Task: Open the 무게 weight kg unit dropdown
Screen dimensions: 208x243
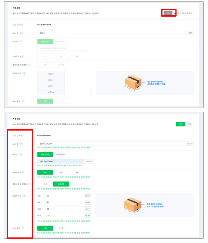Action: pyautogui.click(x=88, y=216)
